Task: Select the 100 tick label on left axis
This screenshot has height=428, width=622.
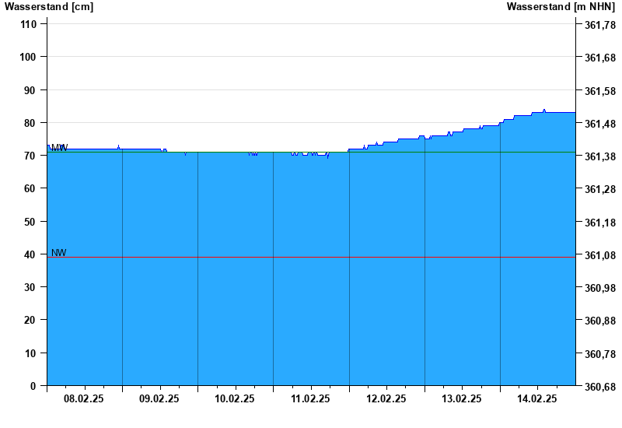Action: point(28,57)
